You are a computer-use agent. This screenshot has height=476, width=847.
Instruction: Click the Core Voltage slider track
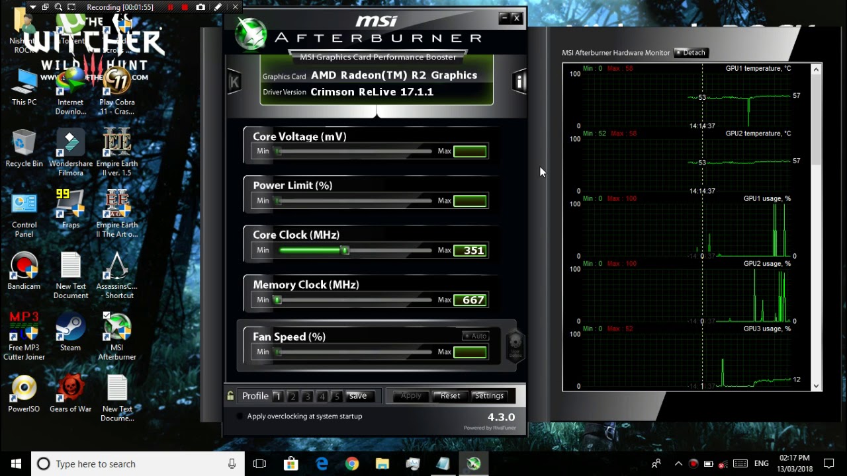coord(354,151)
